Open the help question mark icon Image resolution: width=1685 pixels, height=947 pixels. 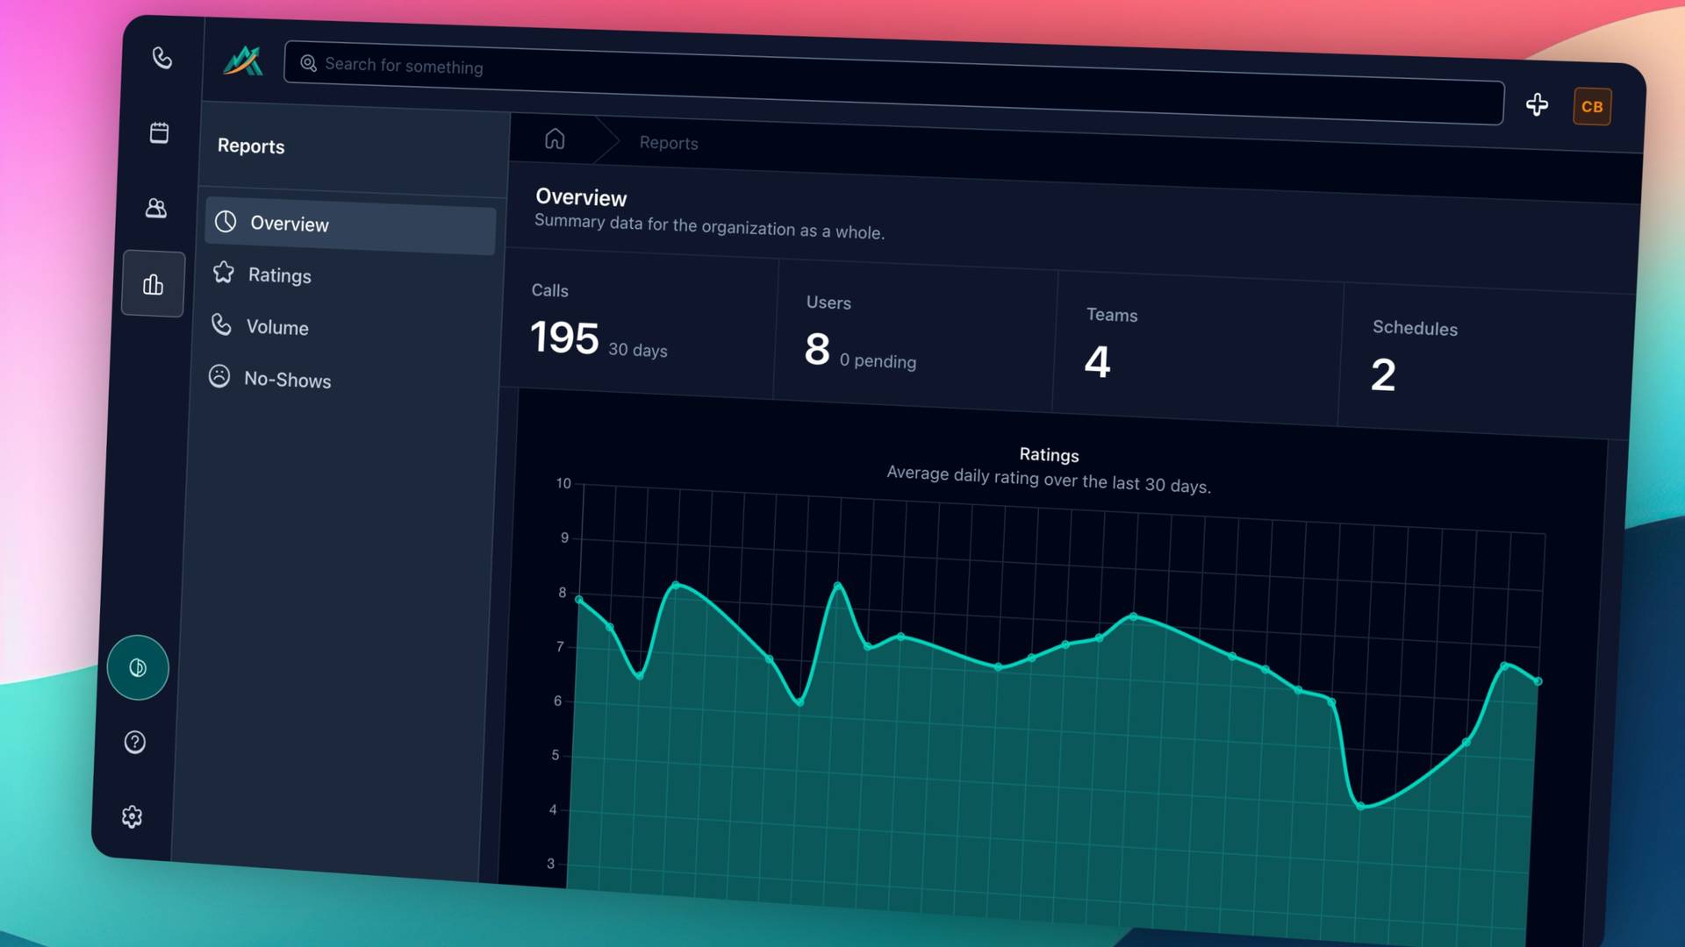(134, 742)
